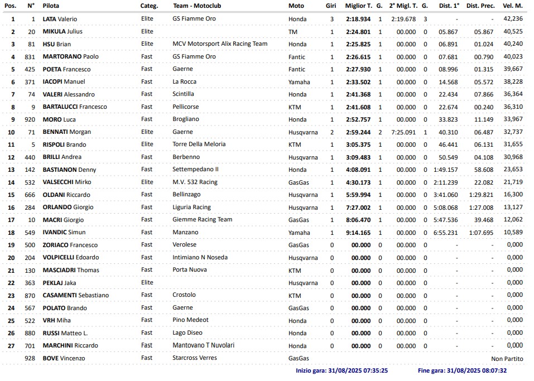This screenshot has height=381, width=534.
Task: Select team M.V. 532 Racing
Action: click(195, 182)
